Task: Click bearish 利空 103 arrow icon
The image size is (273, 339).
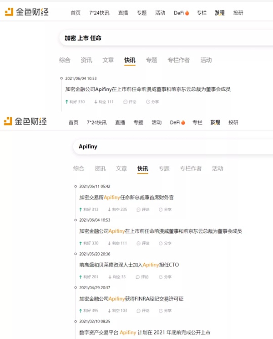Action: tap(109, 311)
